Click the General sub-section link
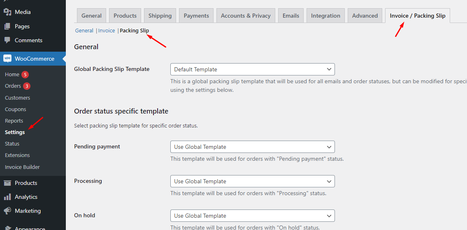 click(x=84, y=31)
